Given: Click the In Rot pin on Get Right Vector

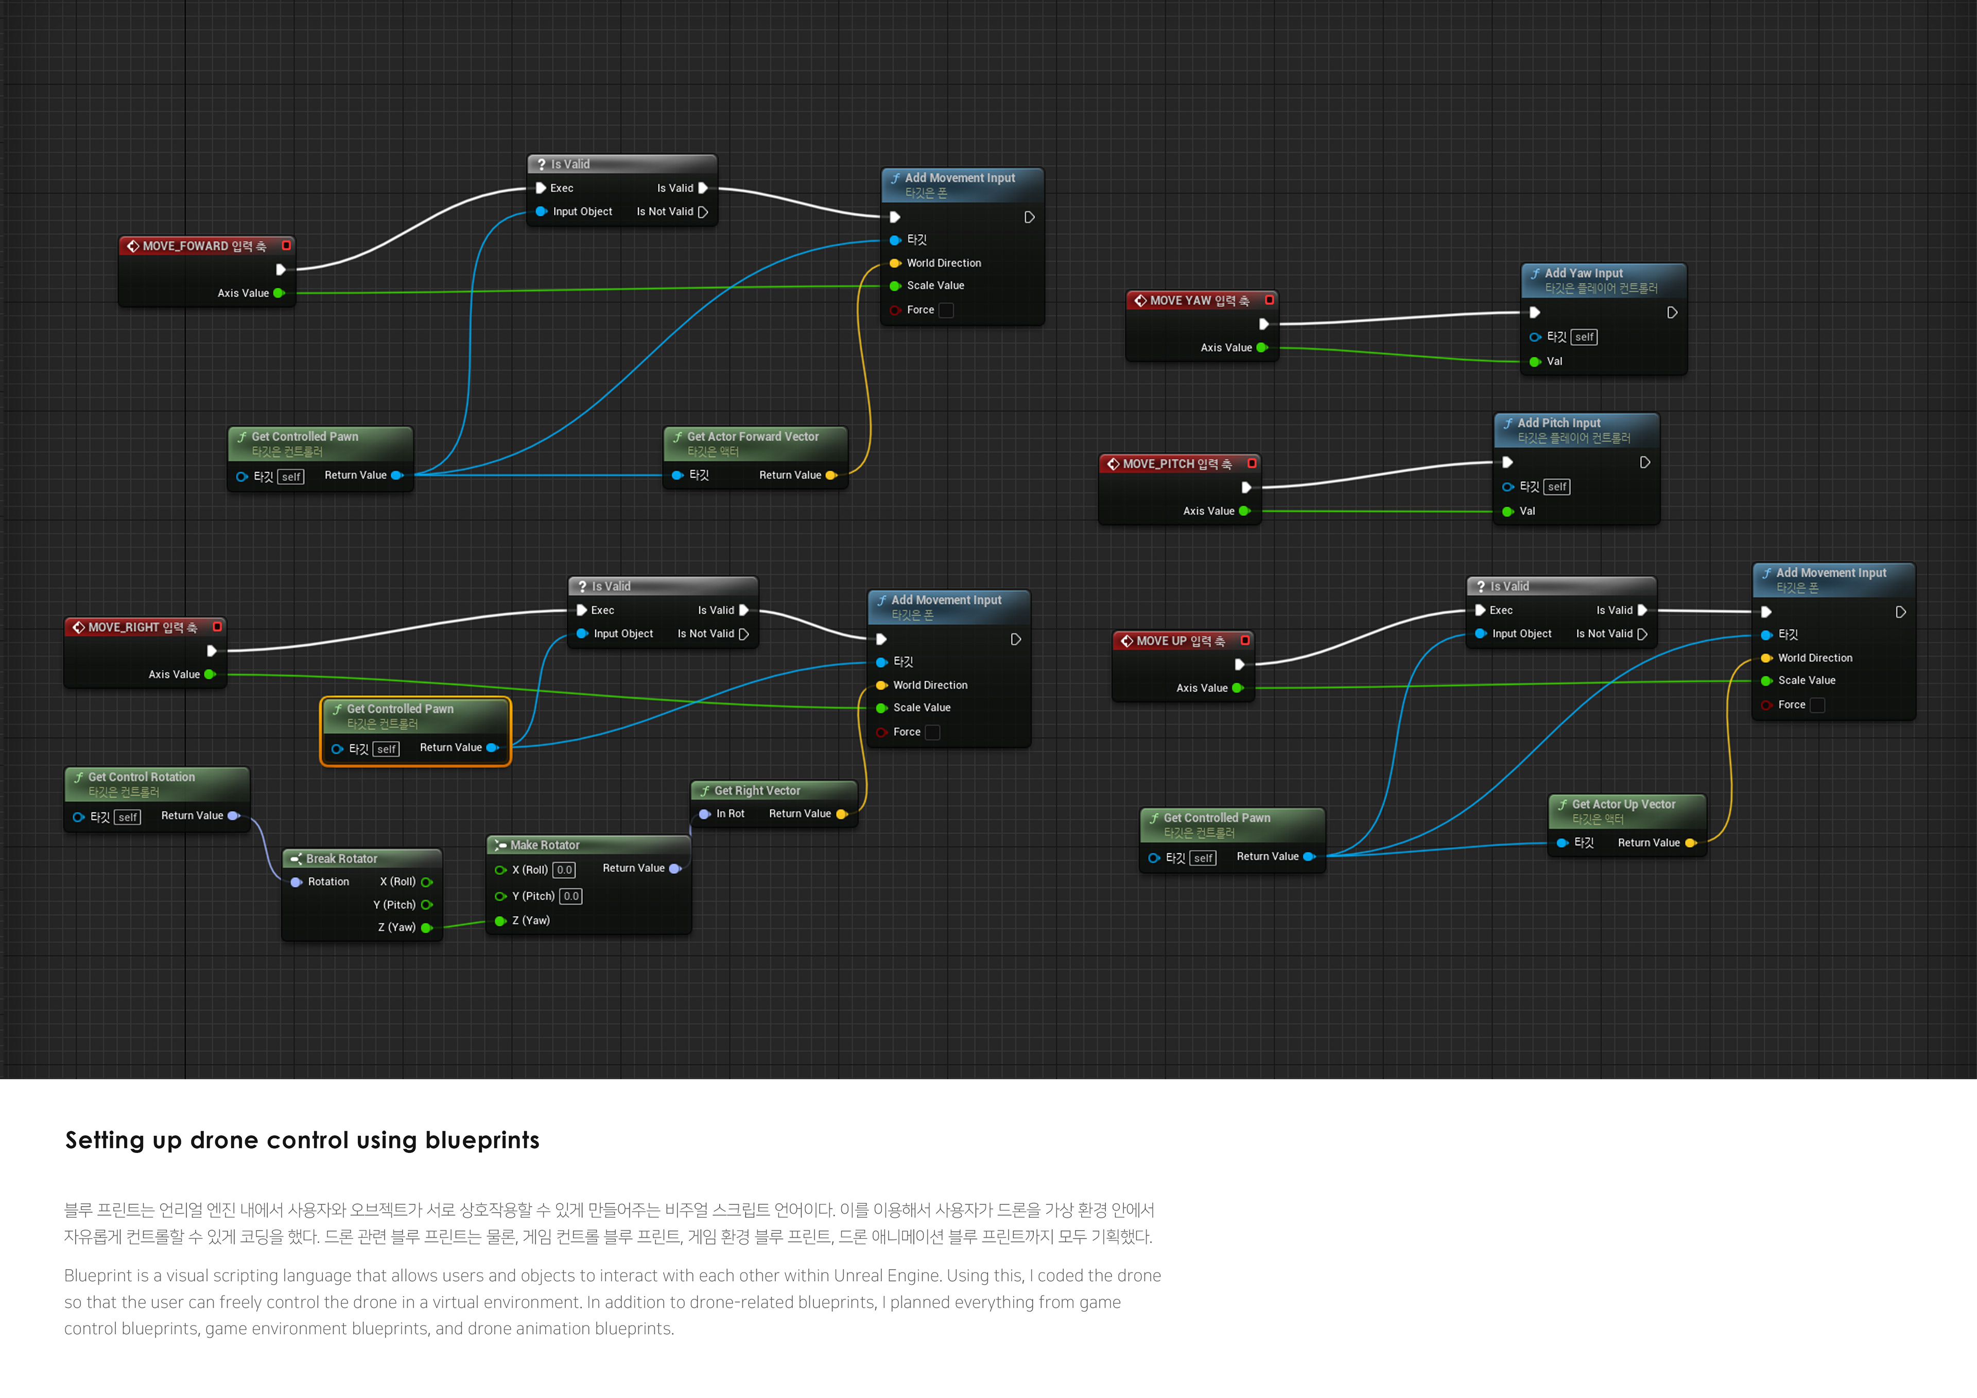Looking at the screenshot, I should point(704,814).
